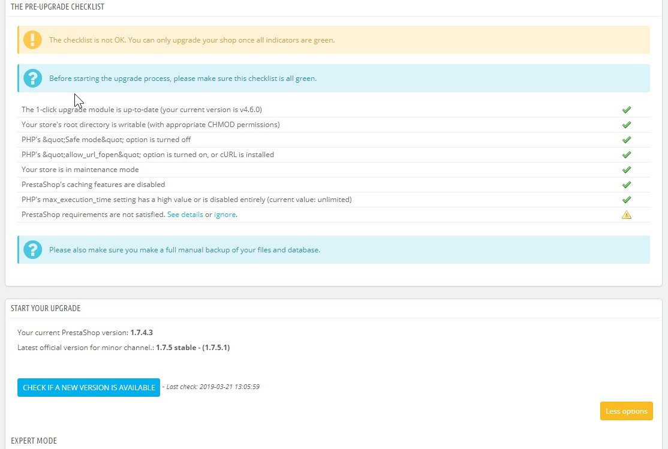Screen dimensions: 668x449
Task: Click the question mark icon beside manual backup notice
Action: point(32,249)
